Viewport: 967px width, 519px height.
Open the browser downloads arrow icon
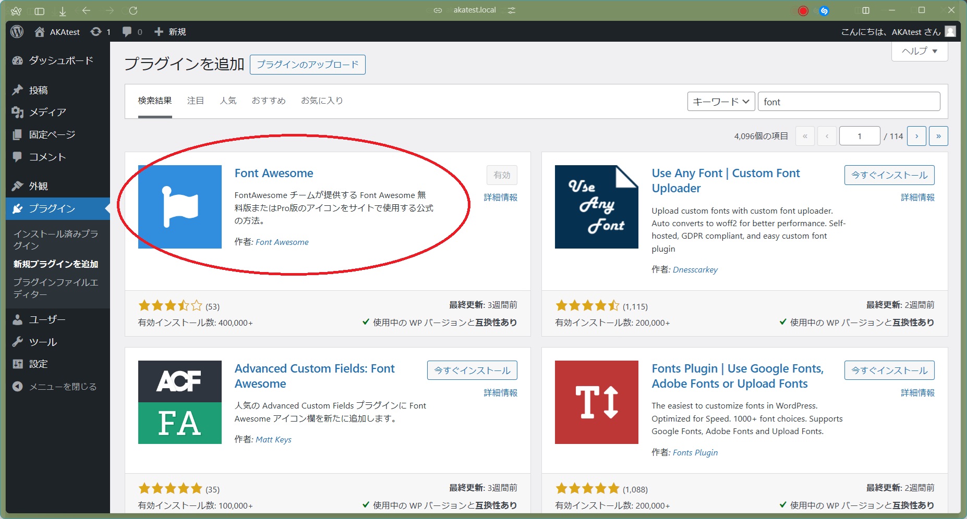[63, 10]
